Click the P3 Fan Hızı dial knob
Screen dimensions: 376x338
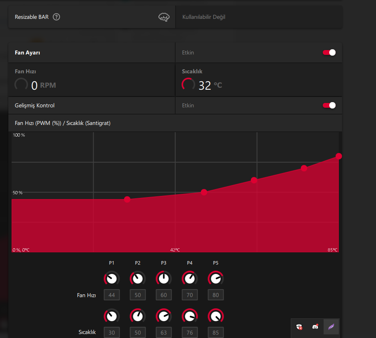click(x=164, y=278)
